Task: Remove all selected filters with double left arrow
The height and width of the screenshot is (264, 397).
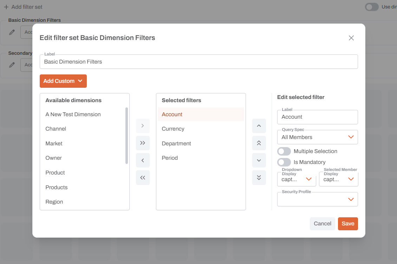Action: pyautogui.click(x=143, y=178)
